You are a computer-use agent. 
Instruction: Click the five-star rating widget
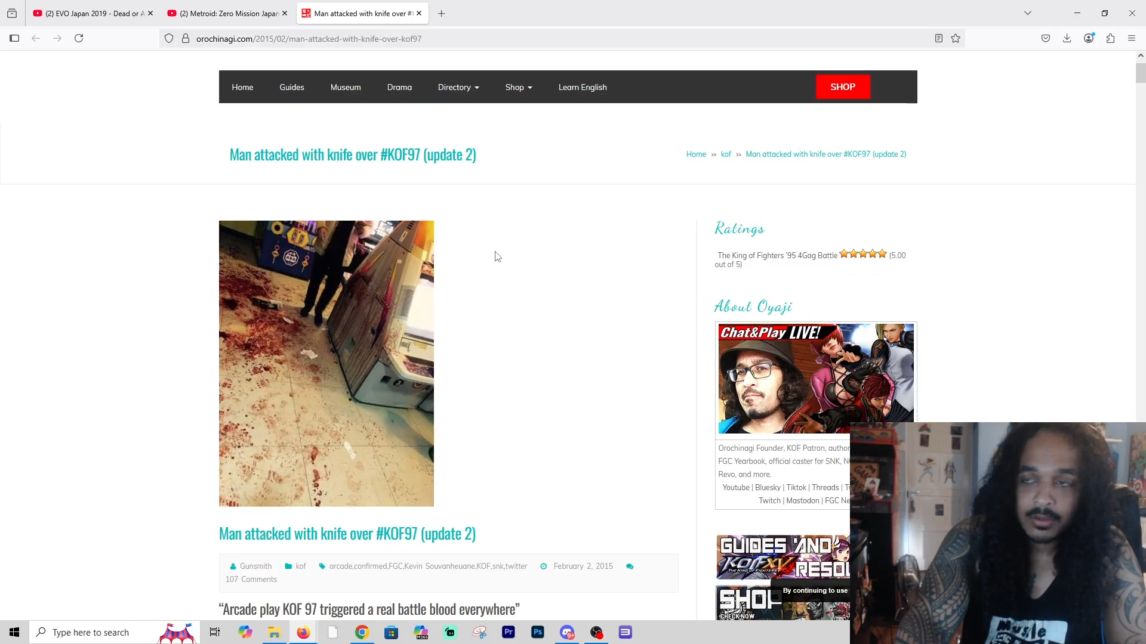point(863,254)
